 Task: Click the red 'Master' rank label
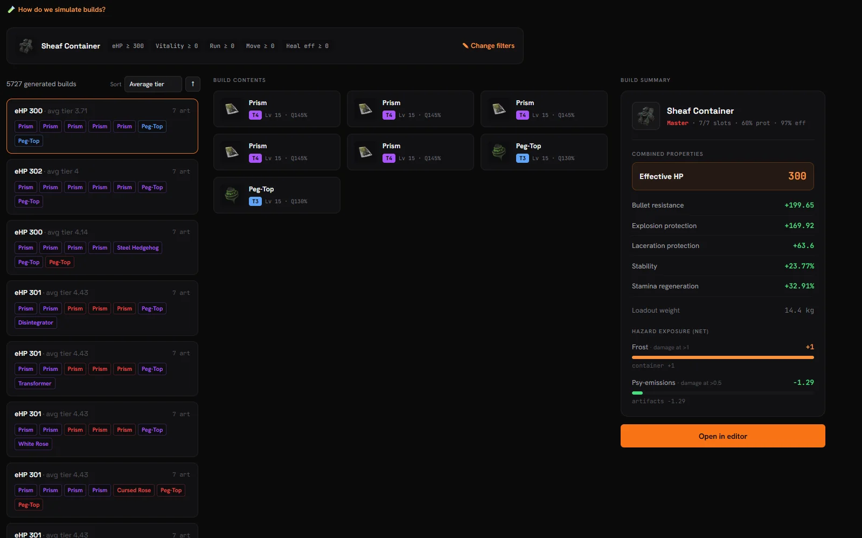(x=677, y=123)
